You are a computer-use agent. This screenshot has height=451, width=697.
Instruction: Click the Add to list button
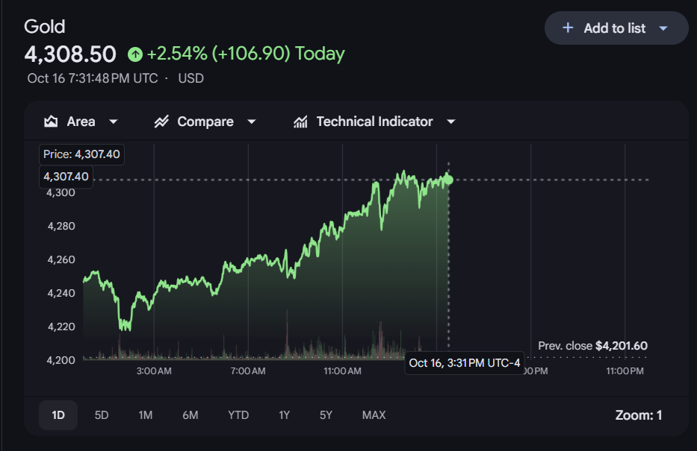pyautogui.click(x=614, y=28)
